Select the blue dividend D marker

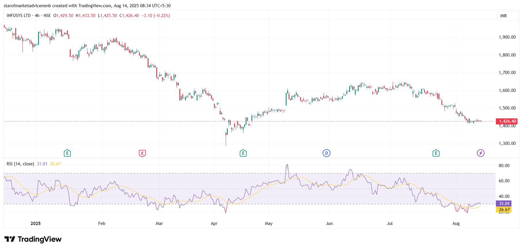[326, 153]
